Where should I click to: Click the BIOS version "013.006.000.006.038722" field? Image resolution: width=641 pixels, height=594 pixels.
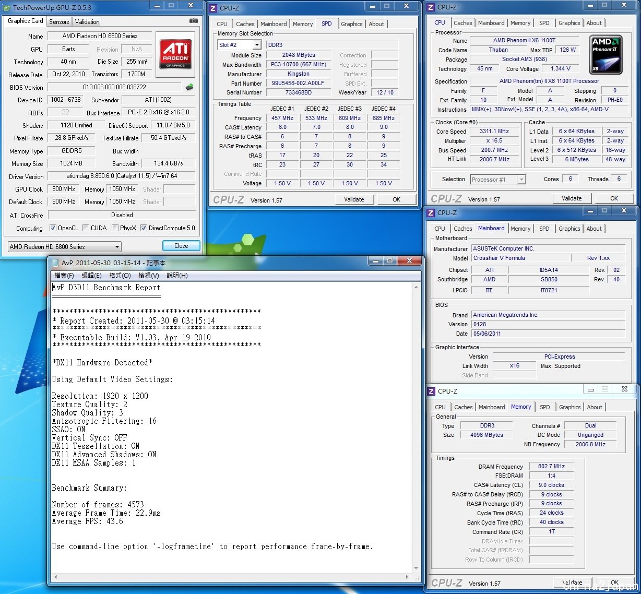[114, 87]
